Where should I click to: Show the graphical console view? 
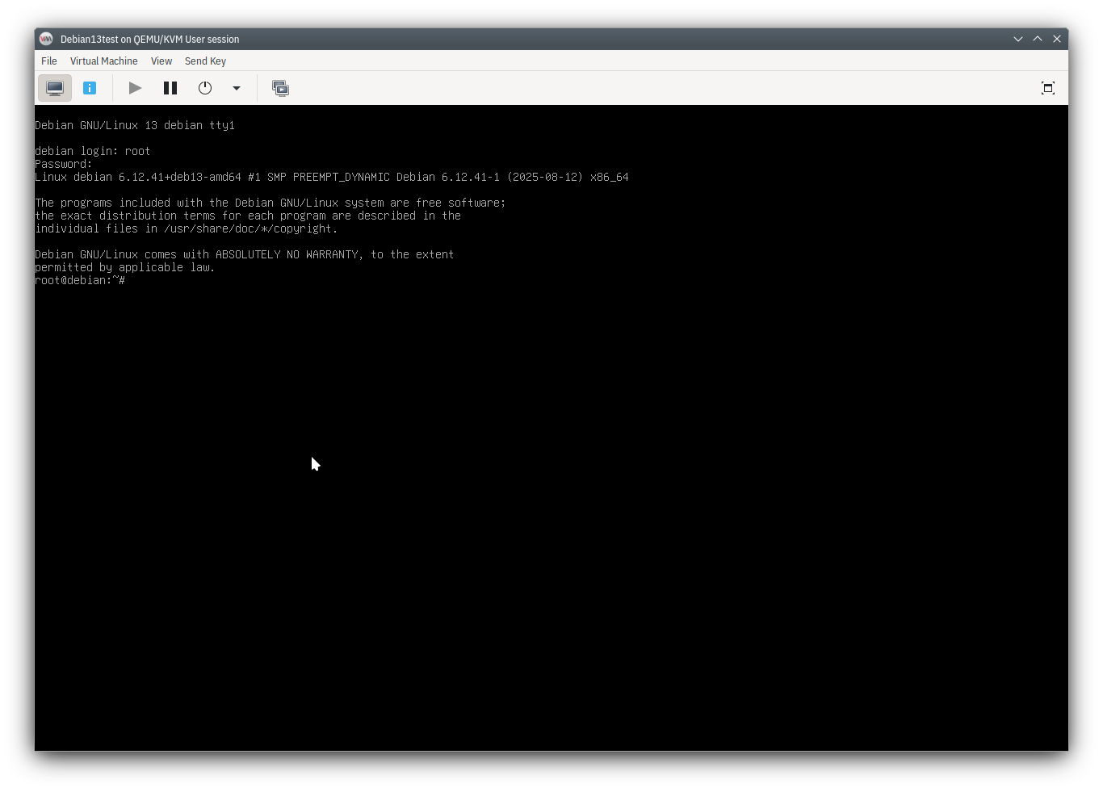(x=55, y=88)
